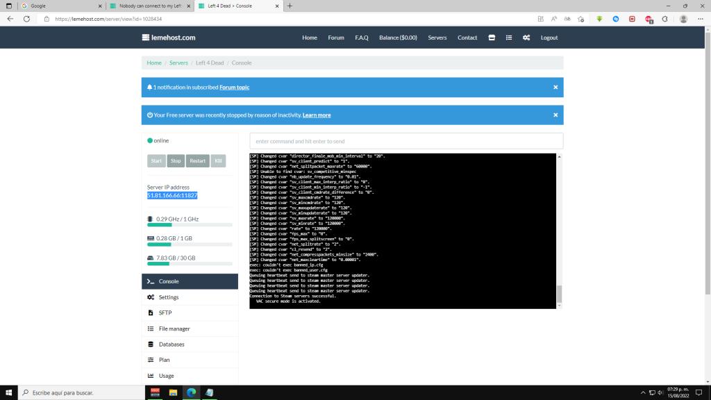Viewport: 711px width, 400px height.
Task: Open the Plan sidebar item
Action: 190,360
